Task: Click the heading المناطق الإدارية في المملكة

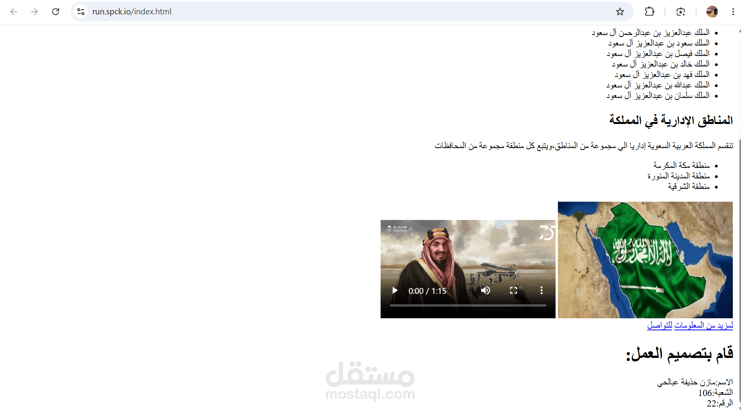Action: (x=671, y=120)
